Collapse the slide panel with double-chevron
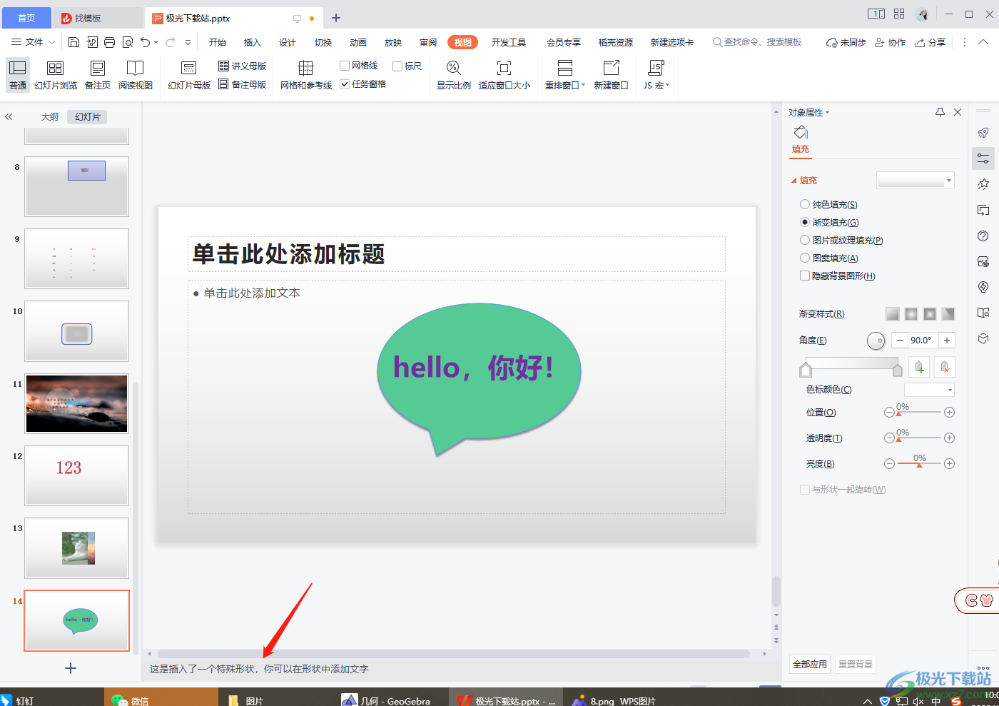The width and height of the screenshot is (999, 706). pos(9,116)
